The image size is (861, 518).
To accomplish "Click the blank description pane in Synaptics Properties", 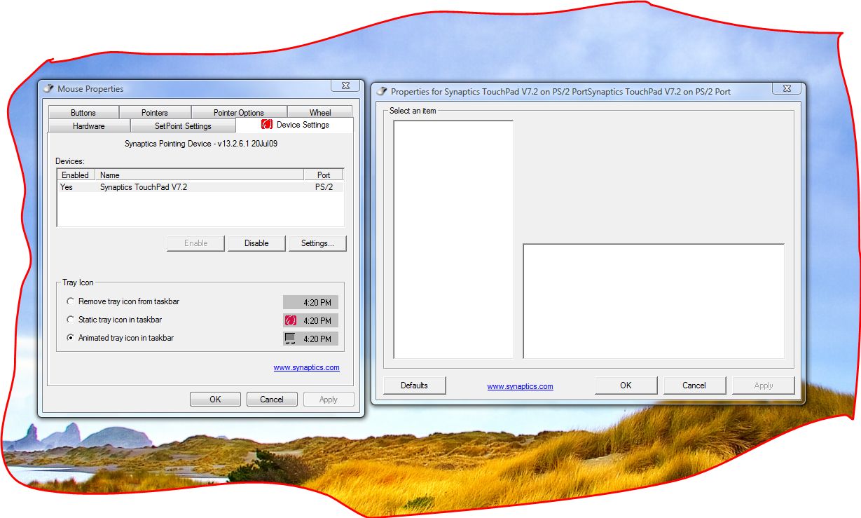I will (x=654, y=301).
